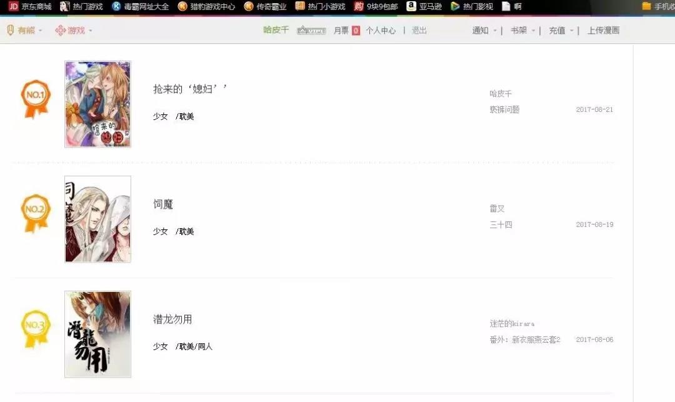The height and width of the screenshot is (402, 675).
Task: Open the 京东商城 JD bookmark
Action: pyautogui.click(x=30, y=6)
